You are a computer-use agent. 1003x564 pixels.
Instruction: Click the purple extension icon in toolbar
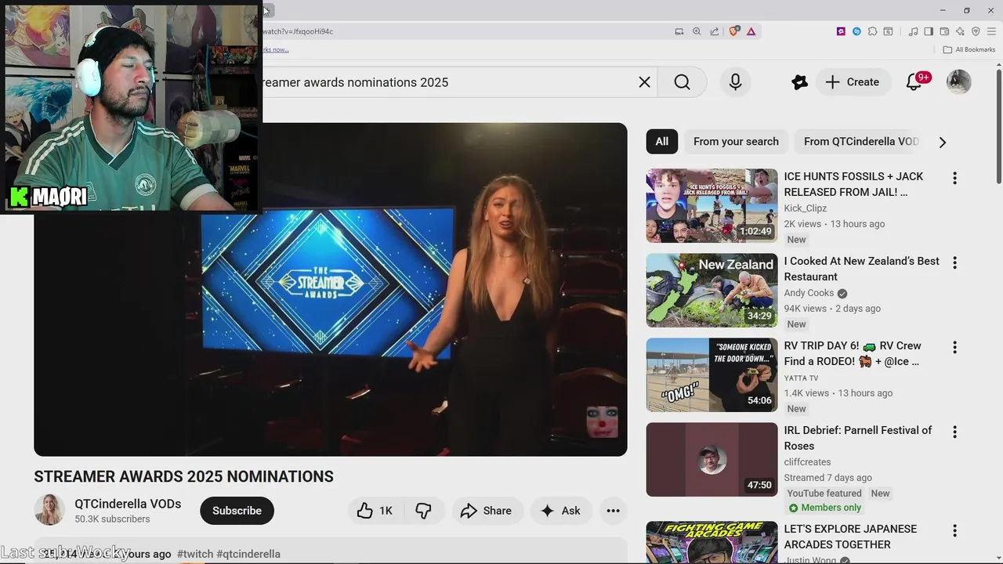click(841, 31)
